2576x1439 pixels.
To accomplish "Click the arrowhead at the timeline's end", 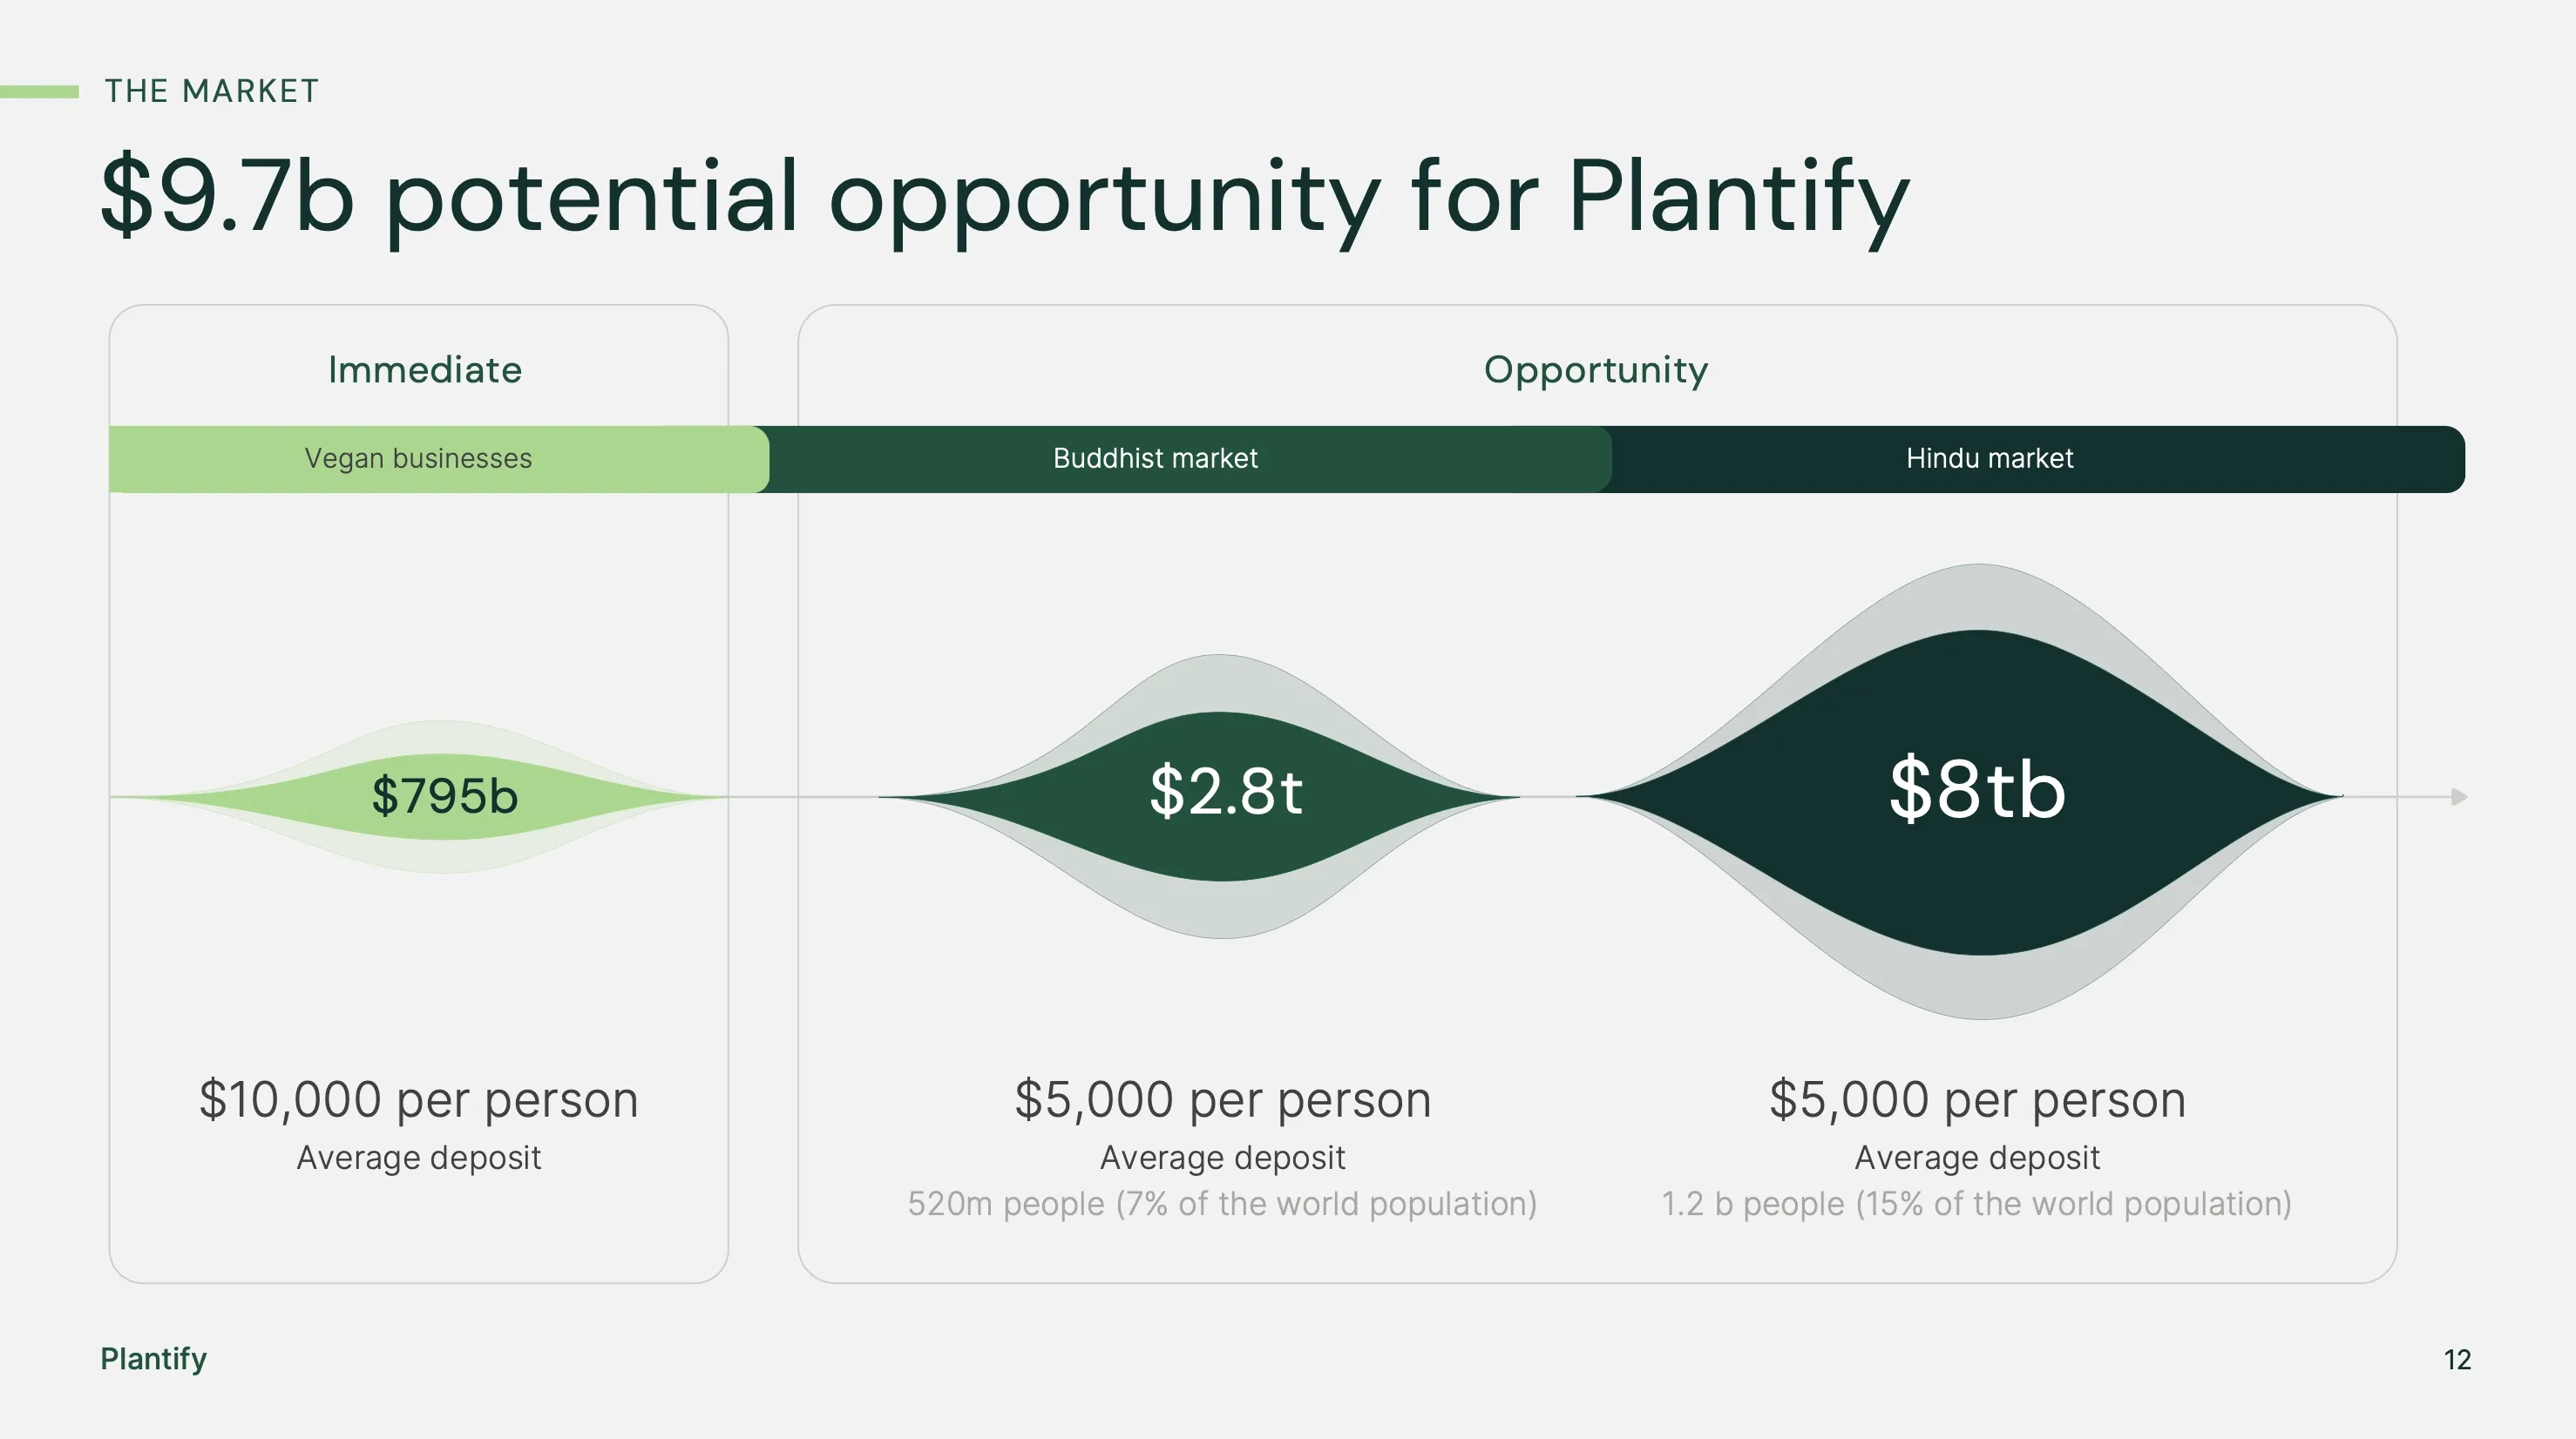I will click(2459, 796).
